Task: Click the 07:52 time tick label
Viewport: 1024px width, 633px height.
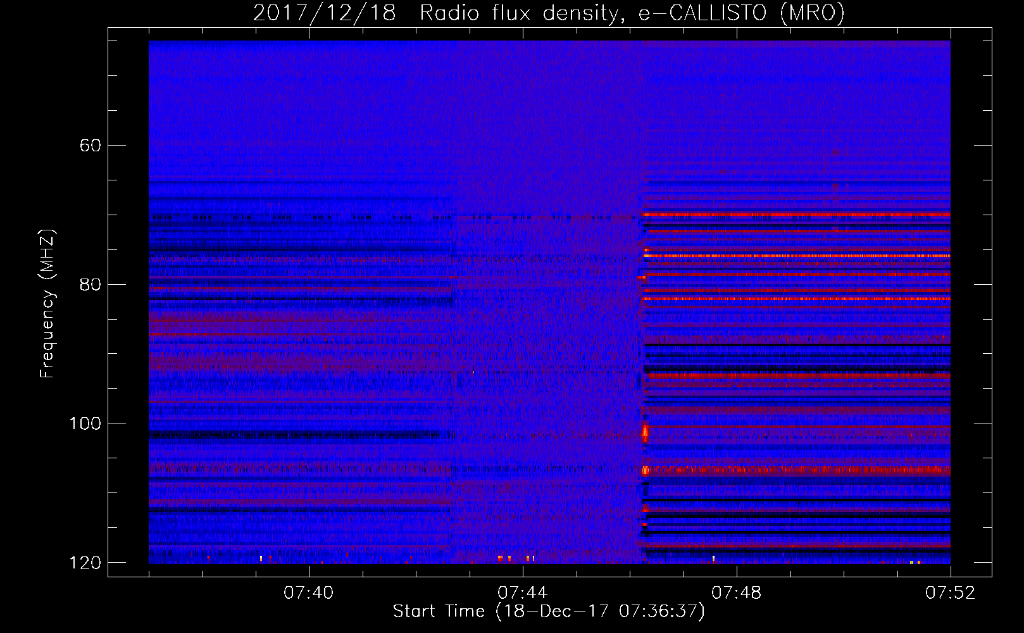Action: 951,593
